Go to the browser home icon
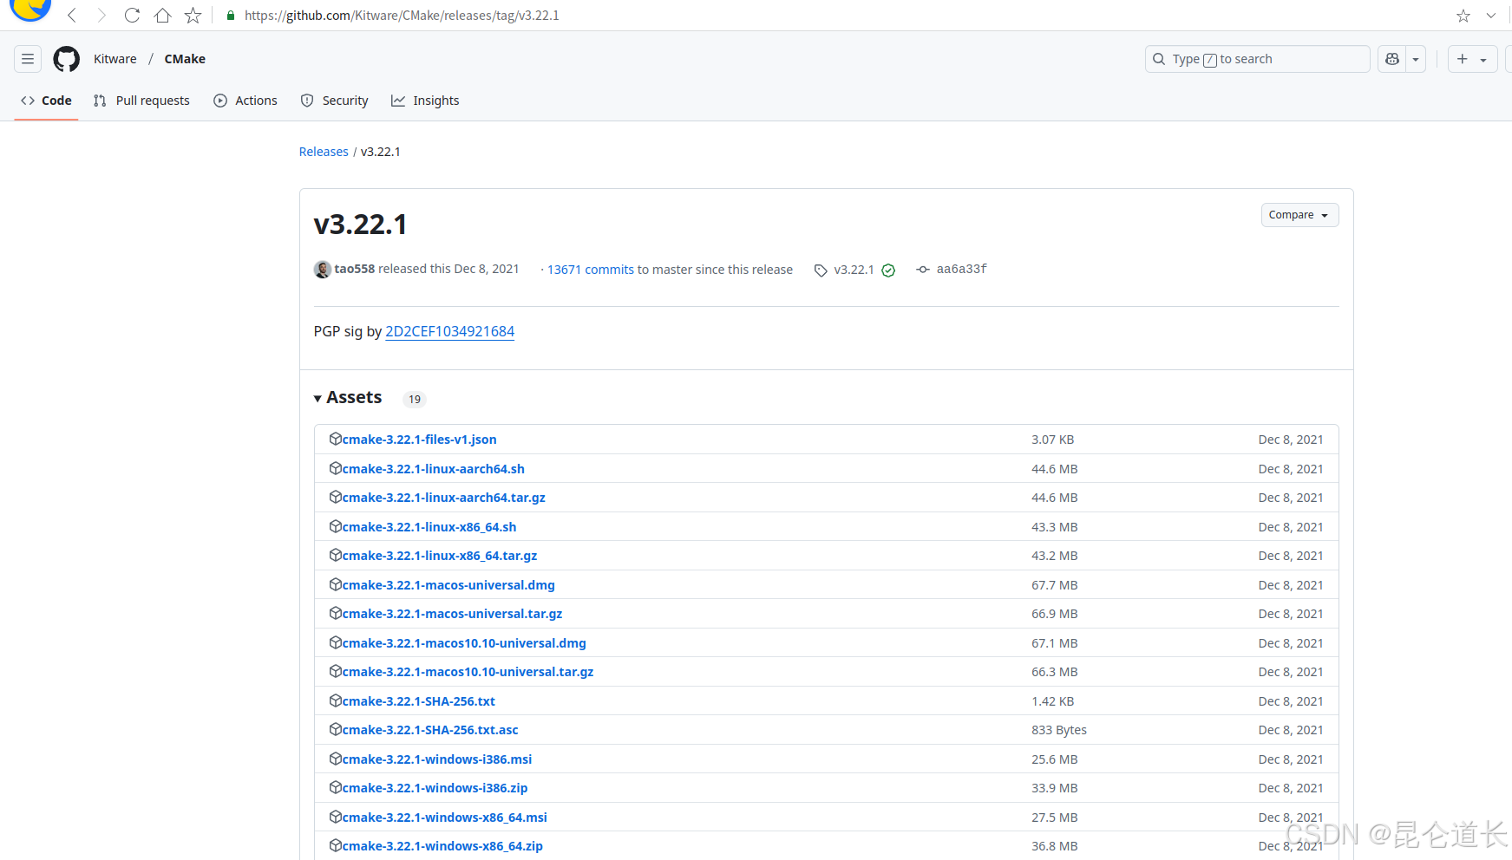 (x=162, y=16)
